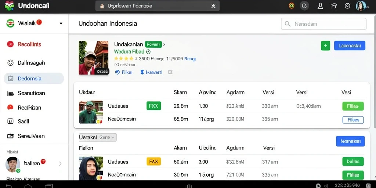The image size is (376, 188).
Task: Open Dallnsagah in the sidebar
Action: click(x=31, y=63)
